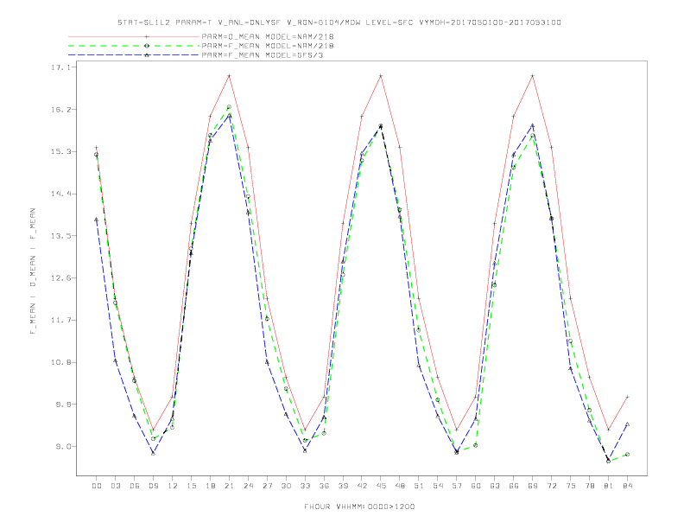
Task: Click x-axis tick label 15
Action: pyautogui.click(x=191, y=486)
